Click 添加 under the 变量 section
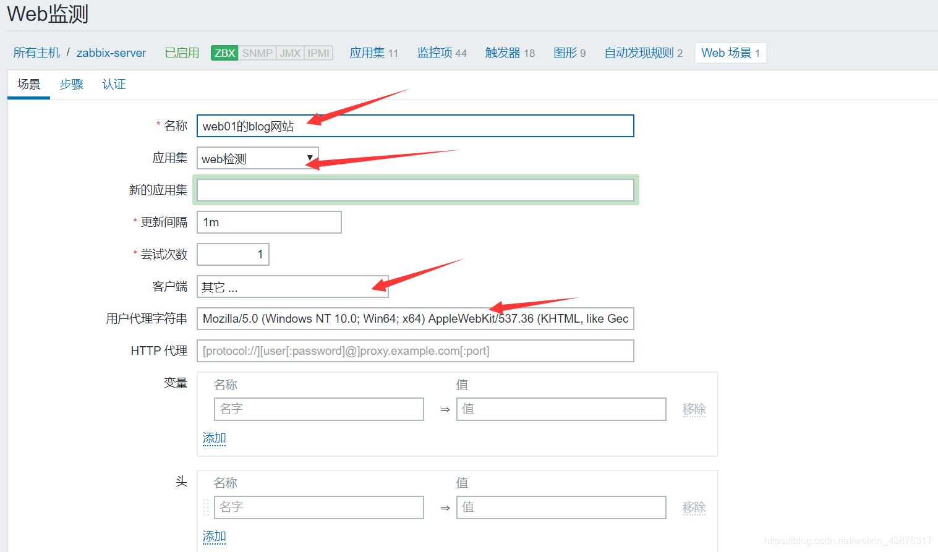 click(215, 438)
